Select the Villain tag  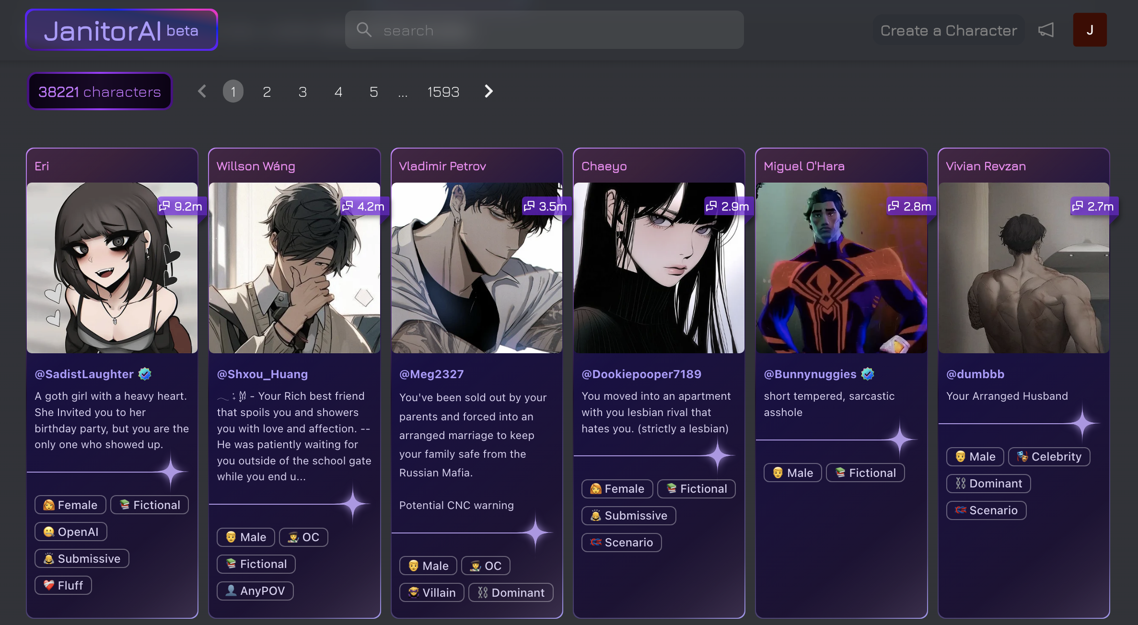(432, 592)
